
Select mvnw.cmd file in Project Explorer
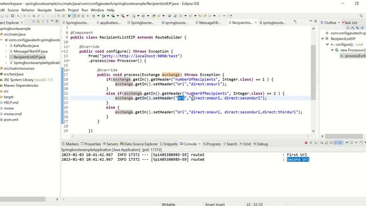[13, 114]
